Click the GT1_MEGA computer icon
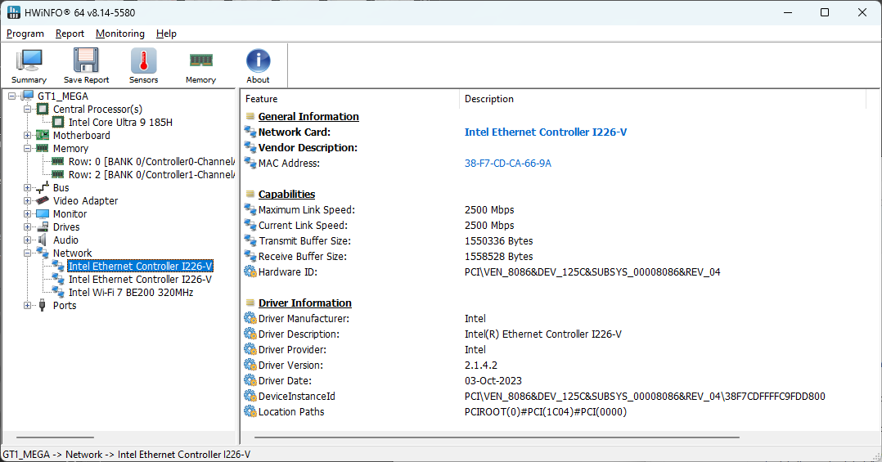Image resolution: width=882 pixels, height=462 pixels. 28,96
